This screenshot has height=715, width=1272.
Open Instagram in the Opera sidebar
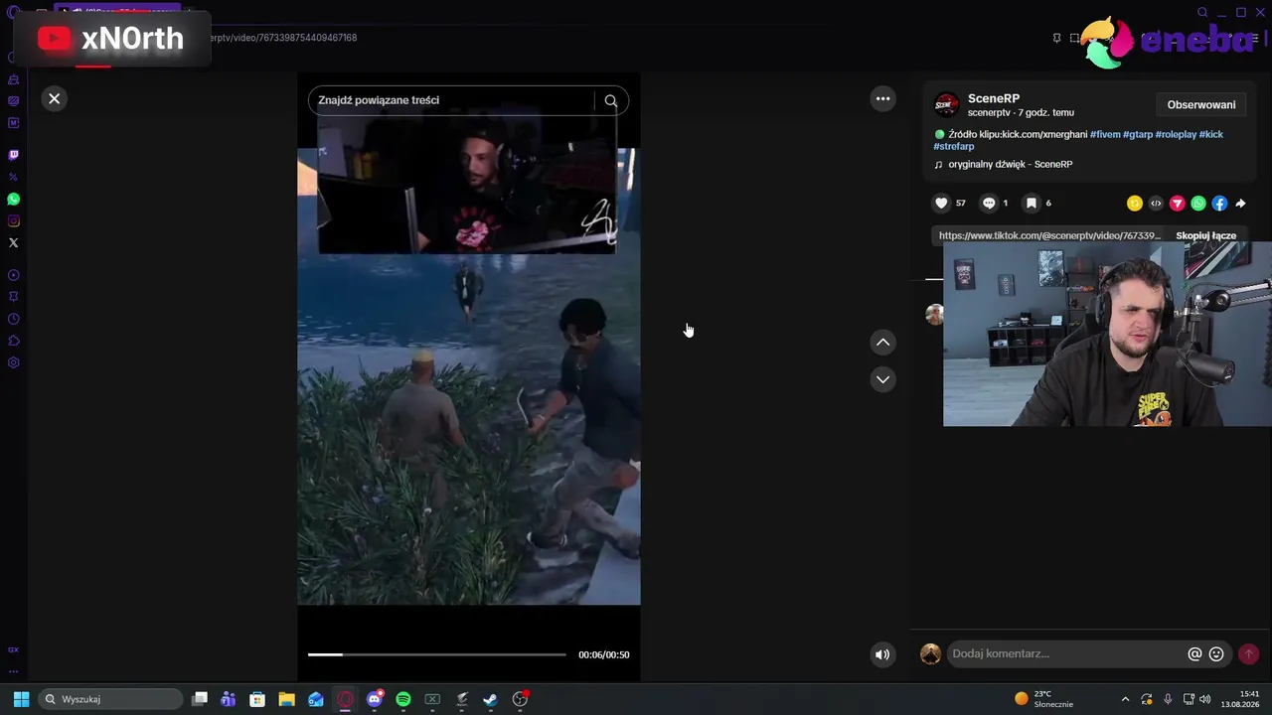tap(13, 221)
